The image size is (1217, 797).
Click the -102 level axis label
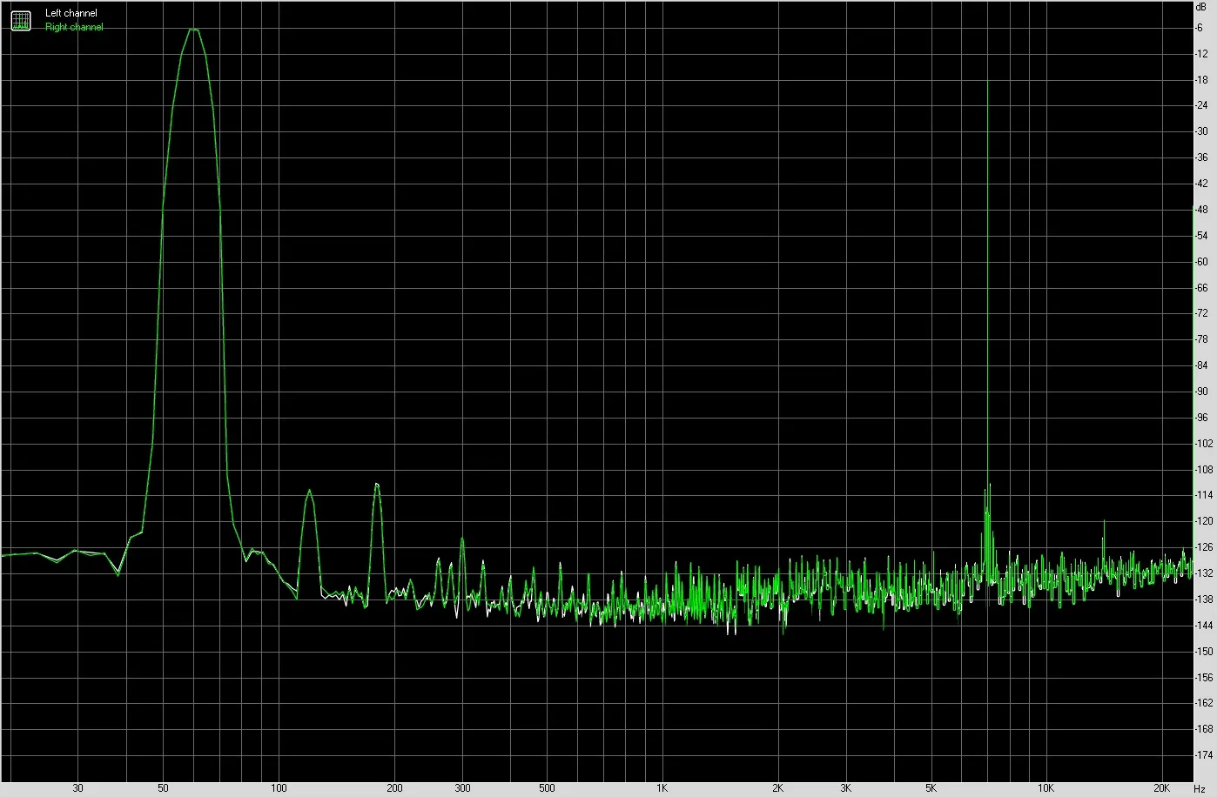(1204, 444)
